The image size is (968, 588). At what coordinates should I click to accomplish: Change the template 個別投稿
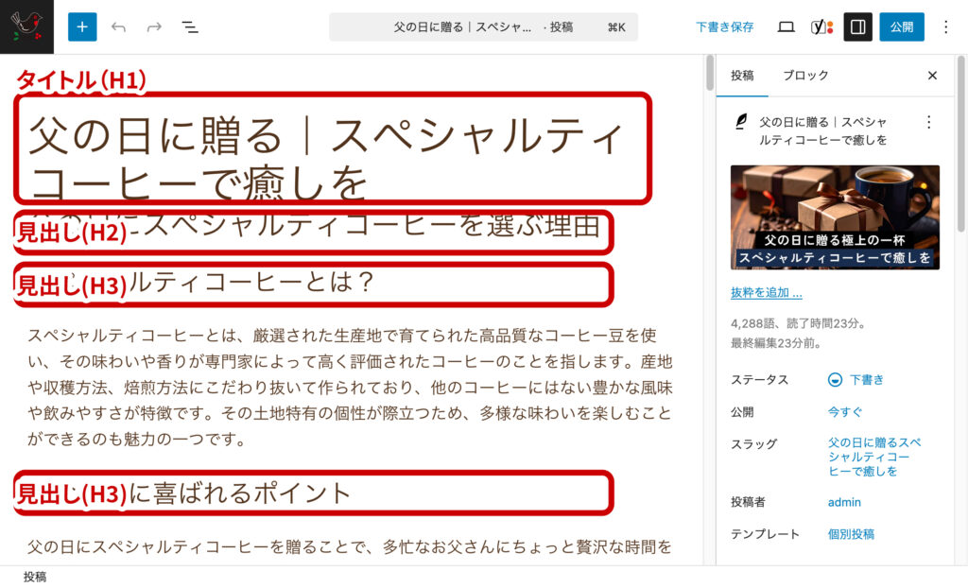[x=851, y=534]
